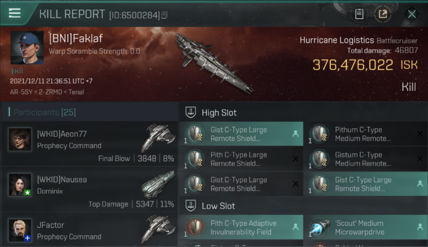Select 'Scout' Medium Microwarpdrive module
428x247 pixels.
coord(365,228)
